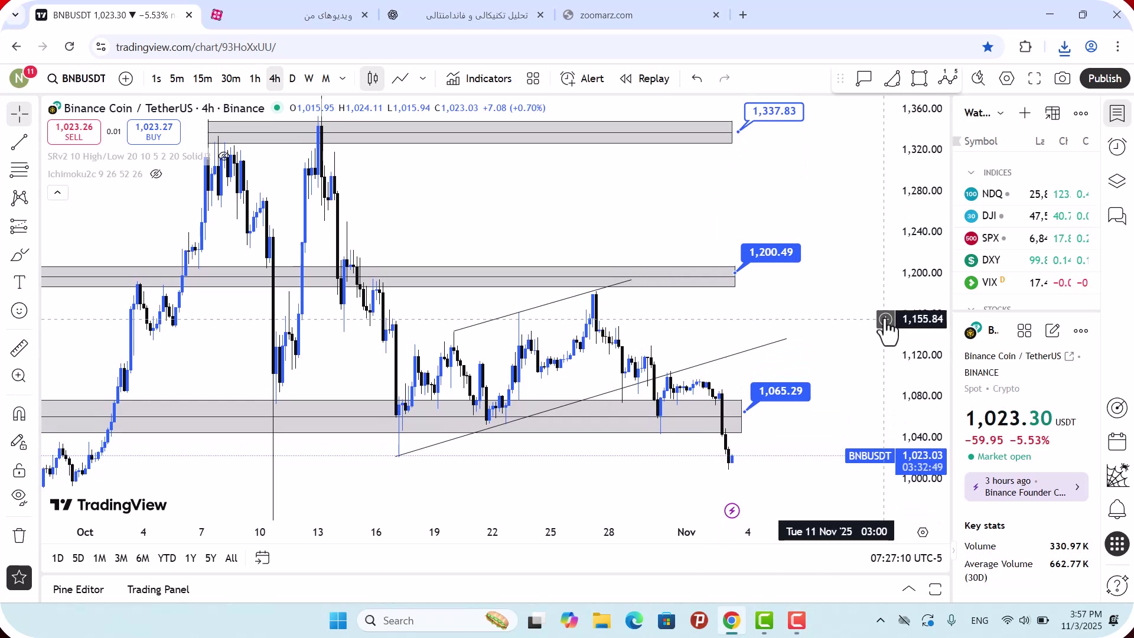Open the Indicators dialog
The width and height of the screenshot is (1134, 638).
[x=479, y=79]
